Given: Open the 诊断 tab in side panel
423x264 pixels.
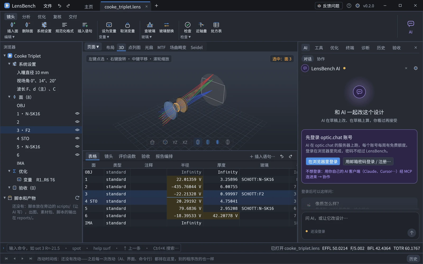Looking at the screenshot, I should pyautogui.click(x=365, y=48).
